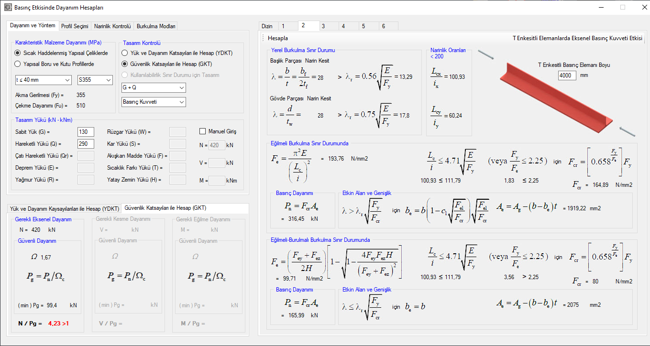This screenshot has width=650, height=346.
Task: Open the Burkulma Modları tab
Action: click(156, 26)
